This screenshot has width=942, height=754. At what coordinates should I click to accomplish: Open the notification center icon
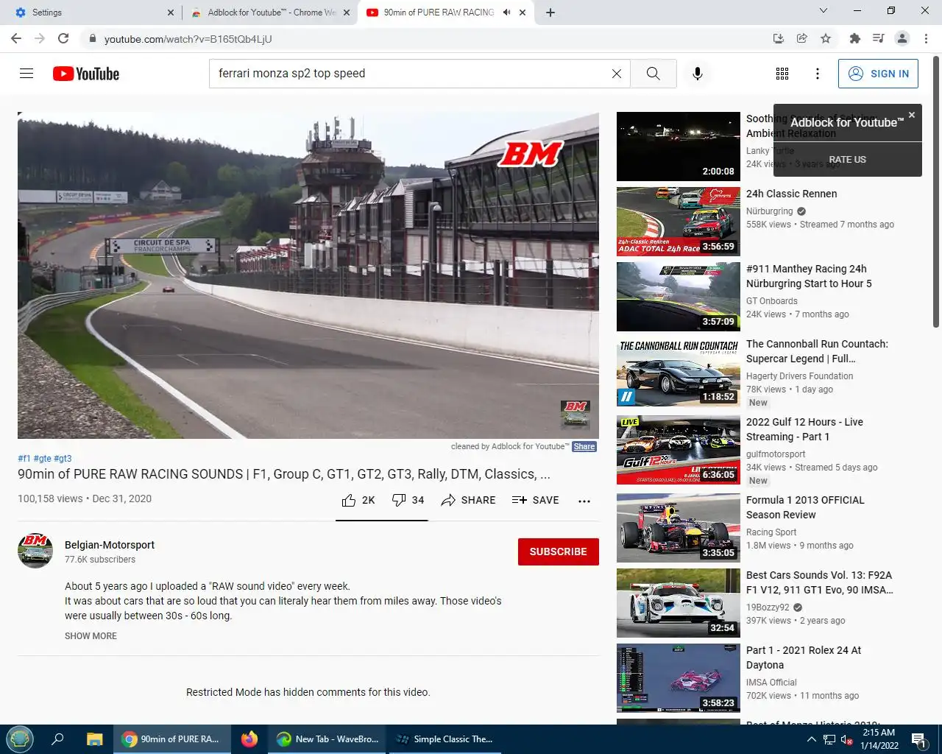pos(919,740)
